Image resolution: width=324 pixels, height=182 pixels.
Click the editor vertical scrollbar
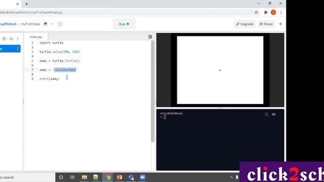pyautogui.click(x=153, y=91)
